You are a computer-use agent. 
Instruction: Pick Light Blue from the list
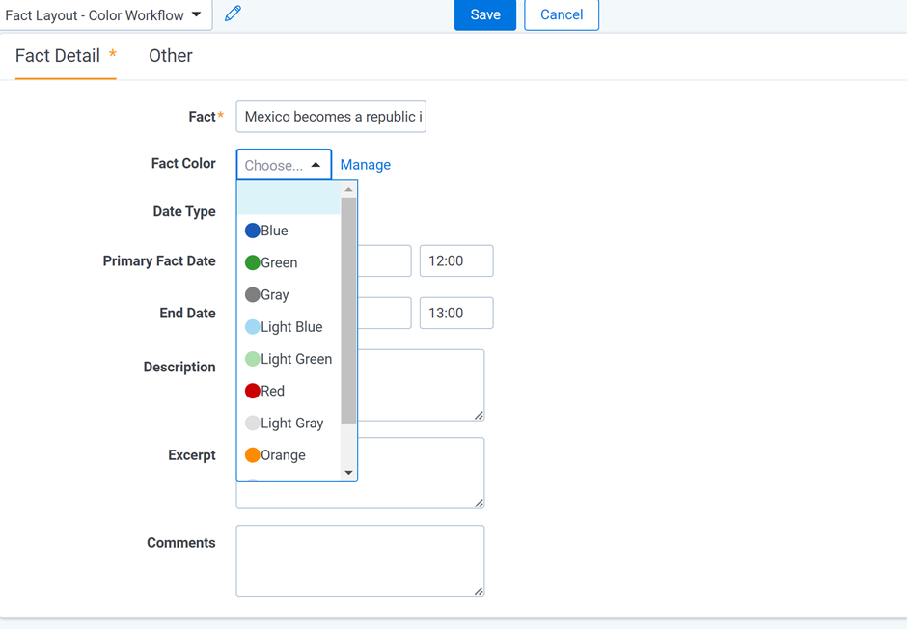point(289,327)
